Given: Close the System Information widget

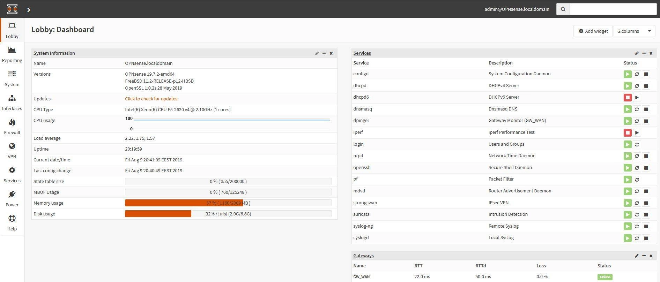Looking at the screenshot, I should [x=331, y=53].
